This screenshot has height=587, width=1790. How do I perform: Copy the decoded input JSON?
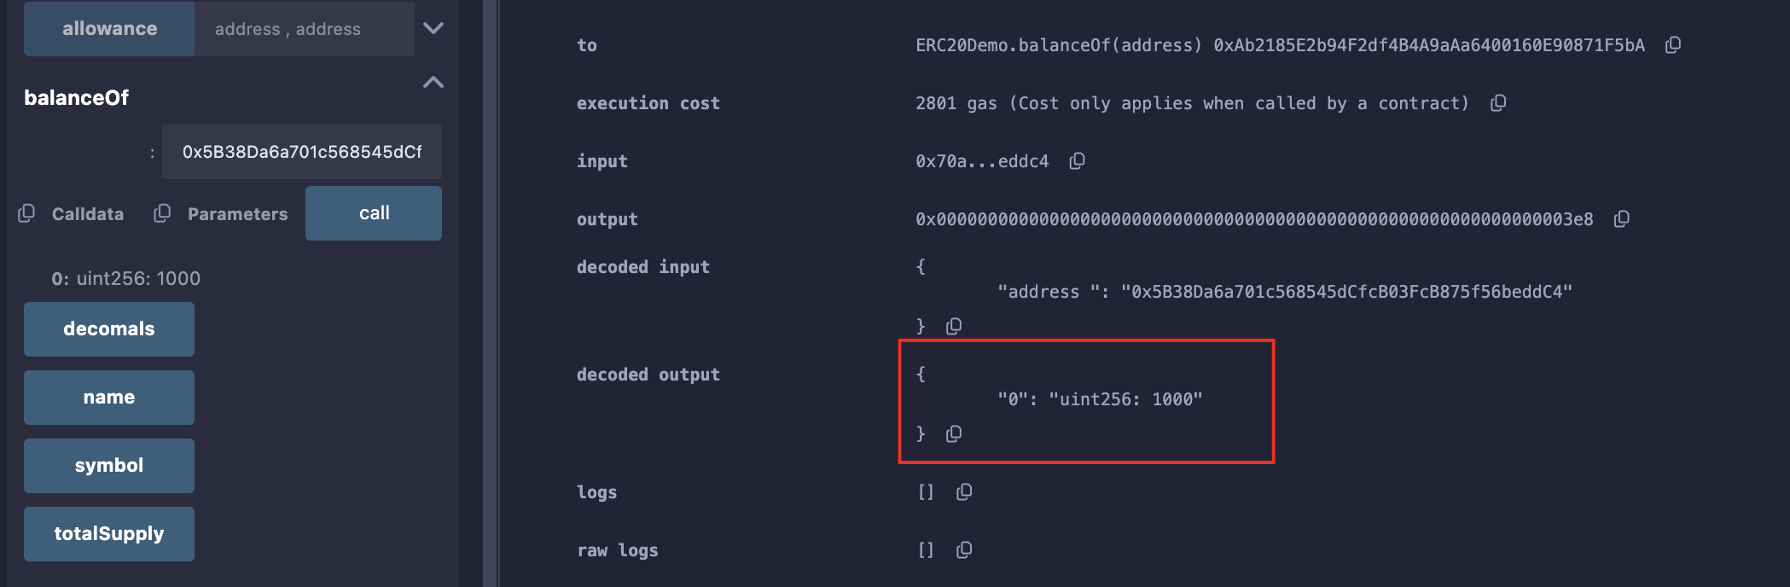point(954,326)
